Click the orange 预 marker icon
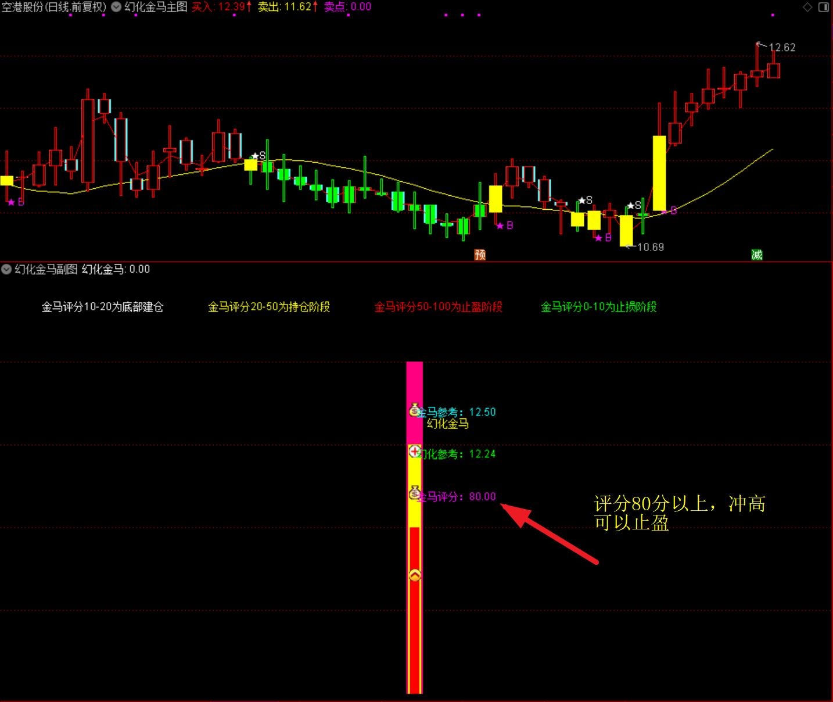 point(480,255)
